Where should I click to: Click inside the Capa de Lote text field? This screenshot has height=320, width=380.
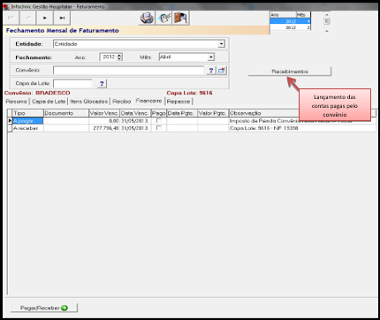pos(72,84)
